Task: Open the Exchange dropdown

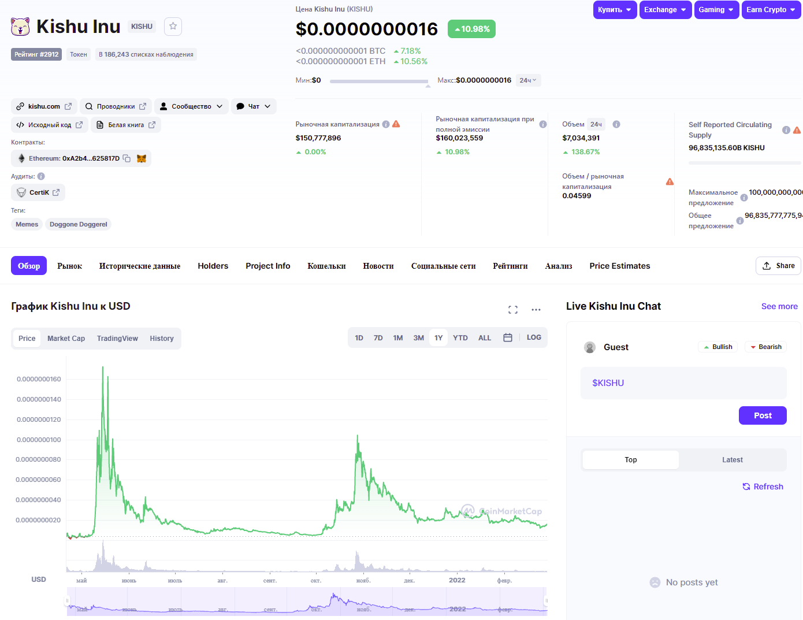Action: [x=666, y=10]
